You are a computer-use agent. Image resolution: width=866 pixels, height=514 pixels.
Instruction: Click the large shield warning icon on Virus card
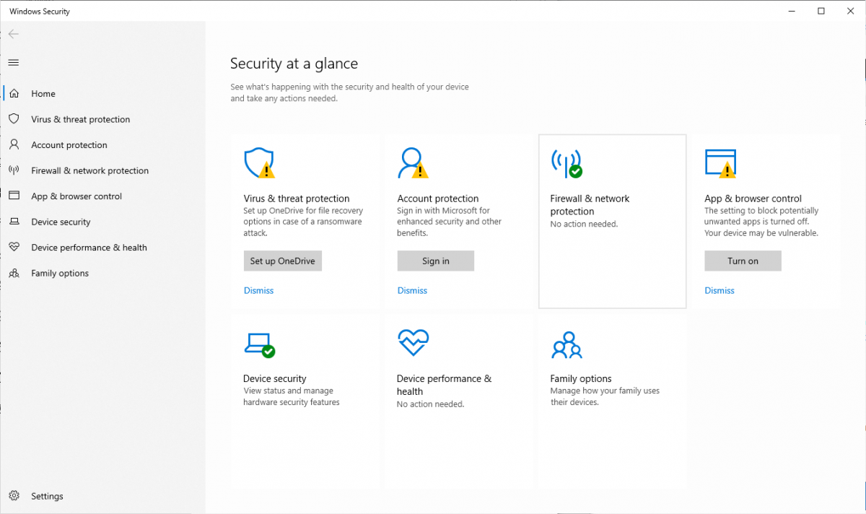pyautogui.click(x=260, y=163)
